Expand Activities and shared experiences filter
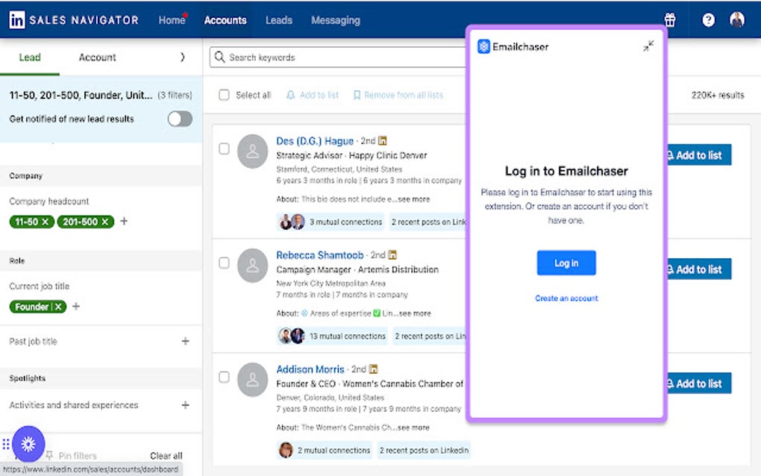 coord(185,404)
